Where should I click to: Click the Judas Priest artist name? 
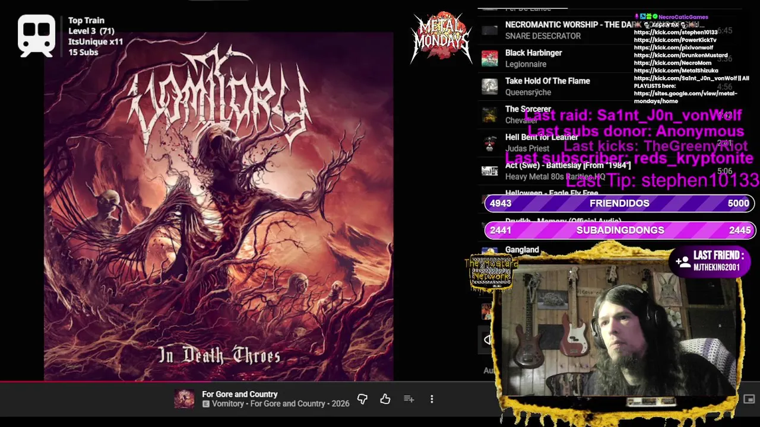click(527, 149)
